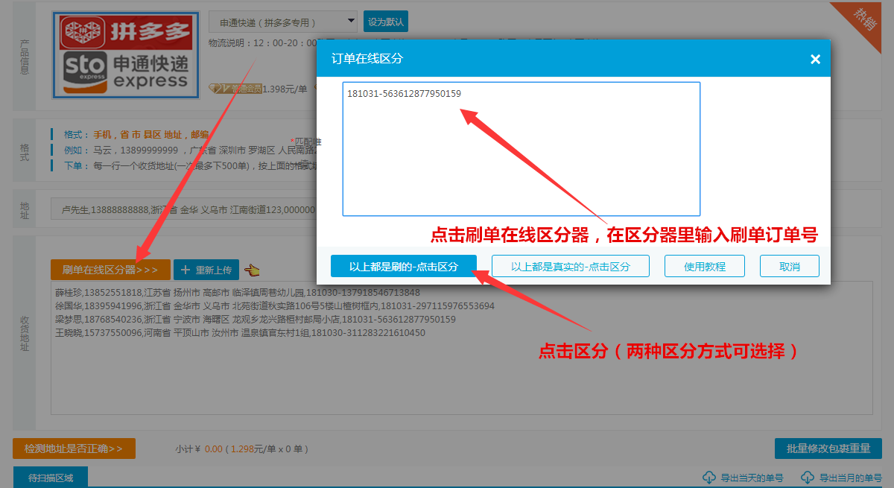Switch to the 待扫描区域 tab
This screenshot has width=894, height=488.
pos(51,478)
